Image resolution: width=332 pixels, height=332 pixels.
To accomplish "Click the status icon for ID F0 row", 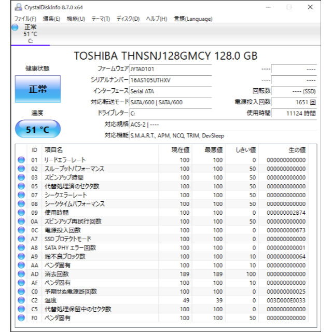I will [x=21, y=318].
